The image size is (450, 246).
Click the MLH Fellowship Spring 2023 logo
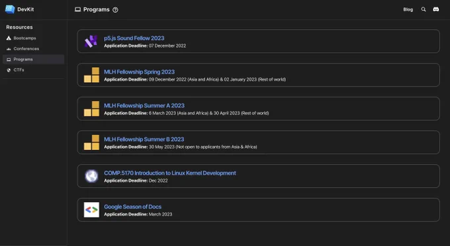click(x=91, y=75)
